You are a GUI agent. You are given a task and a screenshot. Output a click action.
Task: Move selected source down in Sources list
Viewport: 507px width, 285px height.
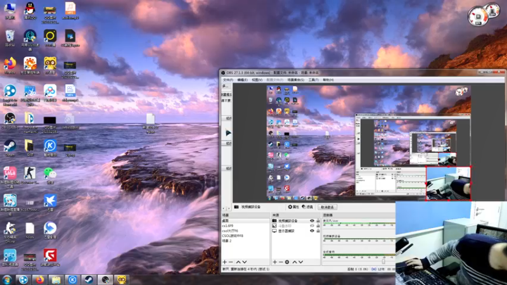[300, 262]
